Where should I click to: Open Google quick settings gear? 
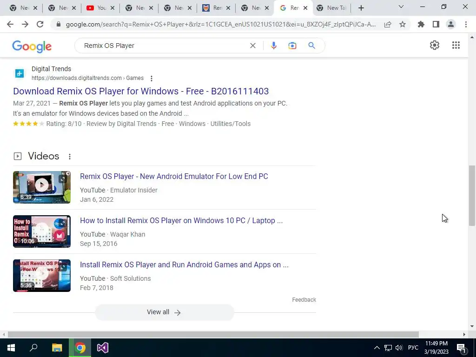click(435, 45)
